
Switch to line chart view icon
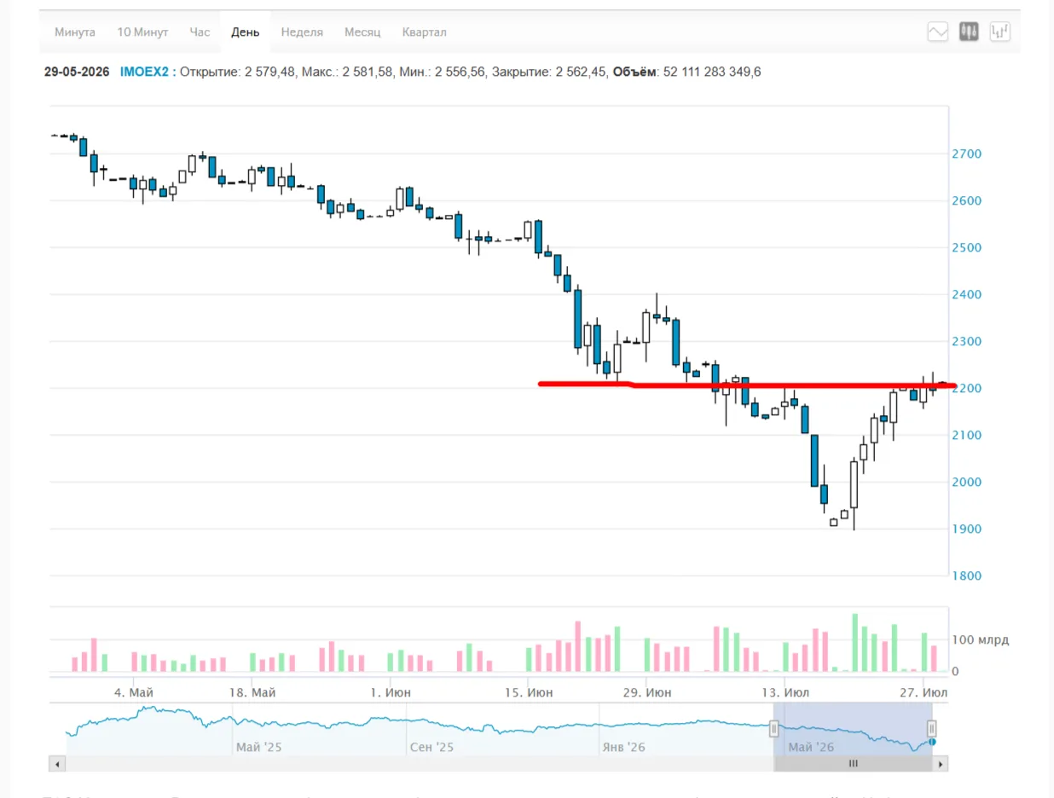click(x=938, y=32)
